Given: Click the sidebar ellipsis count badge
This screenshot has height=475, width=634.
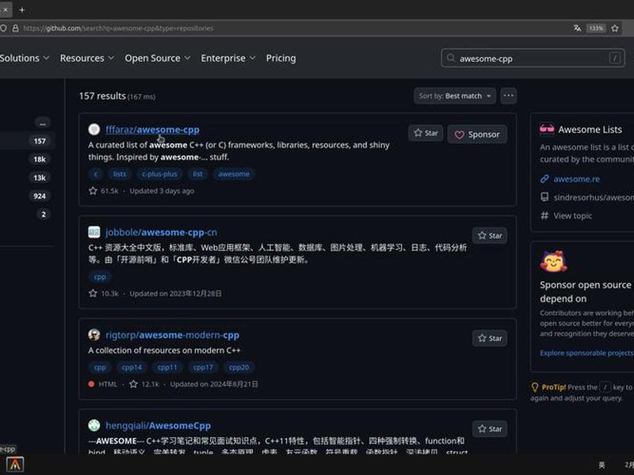Looking at the screenshot, I should click(x=43, y=123).
